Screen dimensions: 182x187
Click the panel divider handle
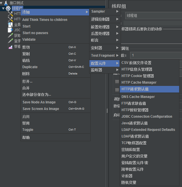coord(107,111)
